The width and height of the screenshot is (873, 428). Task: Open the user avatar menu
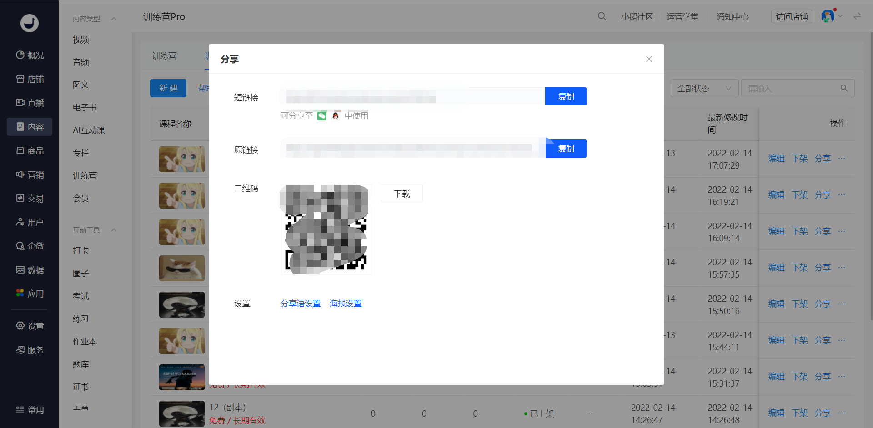tap(828, 16)
